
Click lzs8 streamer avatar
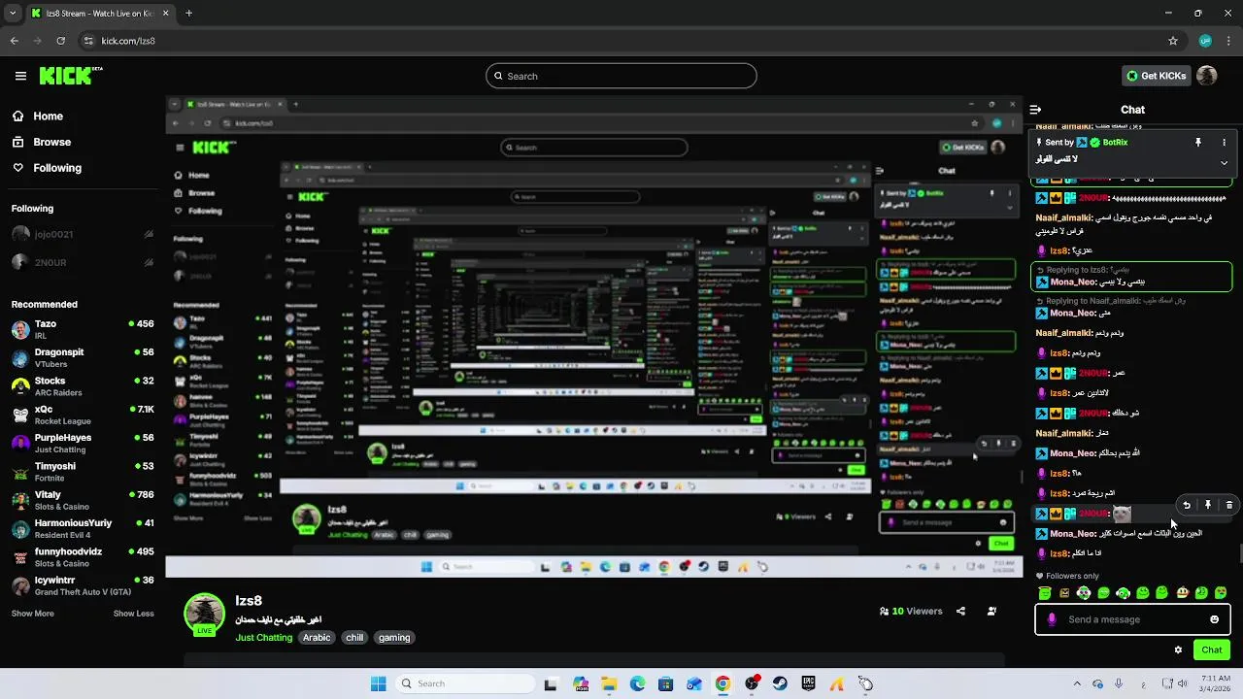[205, 616]
